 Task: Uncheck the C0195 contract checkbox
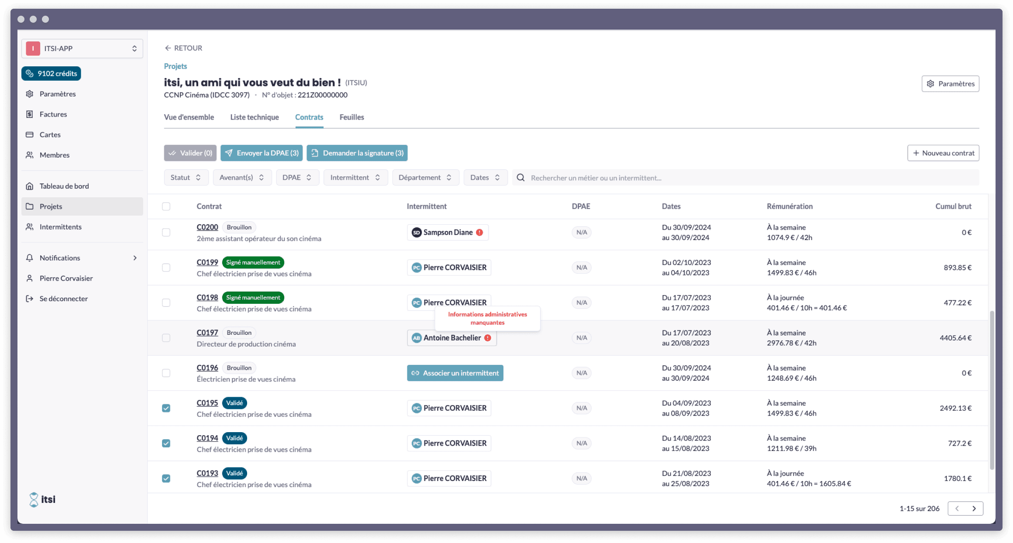click(x=166, y=408)
